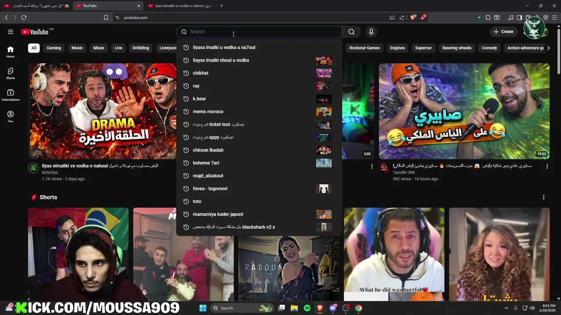The height and width of the screenshot is (315, 561).
Task: Toggle the browser sidebar panel
Action: point(519,17)
